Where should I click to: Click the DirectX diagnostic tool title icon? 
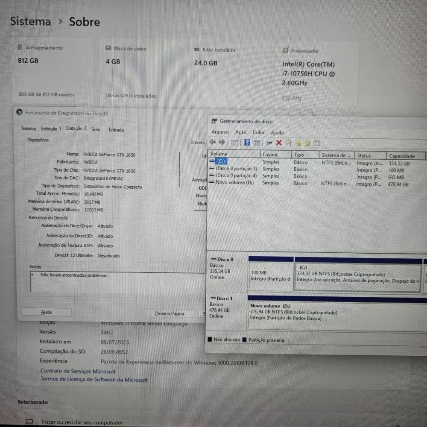19,112
